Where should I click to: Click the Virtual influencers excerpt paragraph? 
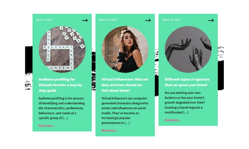tap(125, 111)
